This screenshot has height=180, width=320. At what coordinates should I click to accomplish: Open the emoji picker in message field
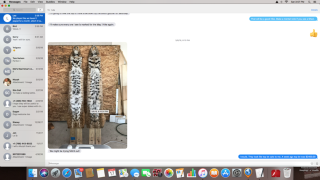click(x=312, y=163)
